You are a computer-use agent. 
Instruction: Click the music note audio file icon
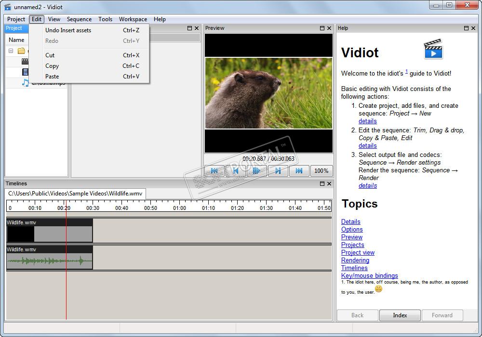pyautogui.click(x=25, y=83)
